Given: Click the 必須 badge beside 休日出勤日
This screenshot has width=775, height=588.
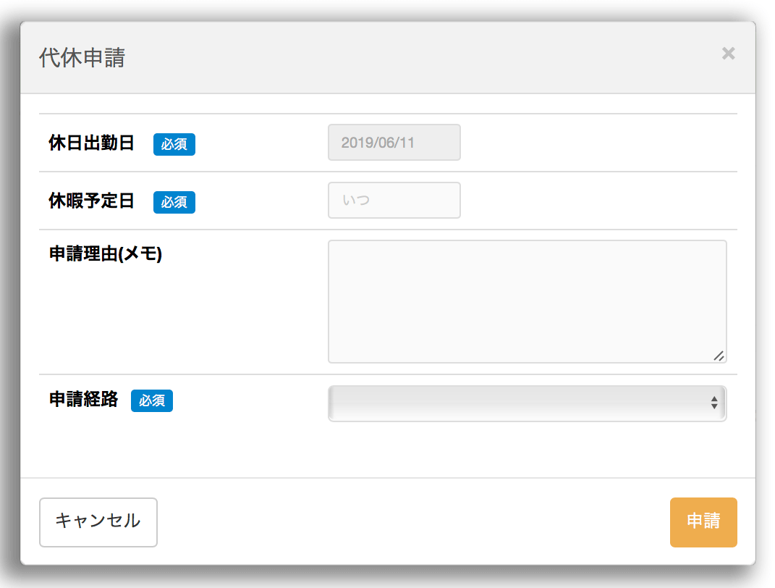Looking at the screenshot, I should (174, 144).
